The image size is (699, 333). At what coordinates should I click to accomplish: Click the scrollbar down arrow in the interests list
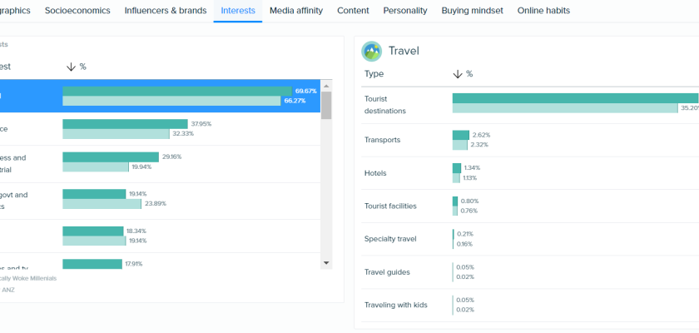(x=326, y=264)
